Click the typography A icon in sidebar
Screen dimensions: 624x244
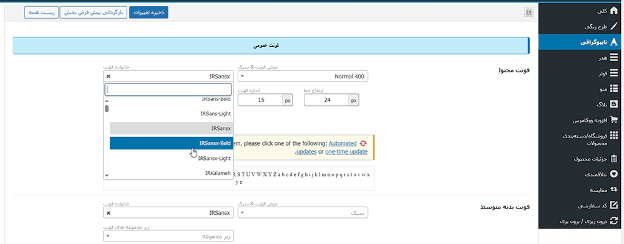613,42
